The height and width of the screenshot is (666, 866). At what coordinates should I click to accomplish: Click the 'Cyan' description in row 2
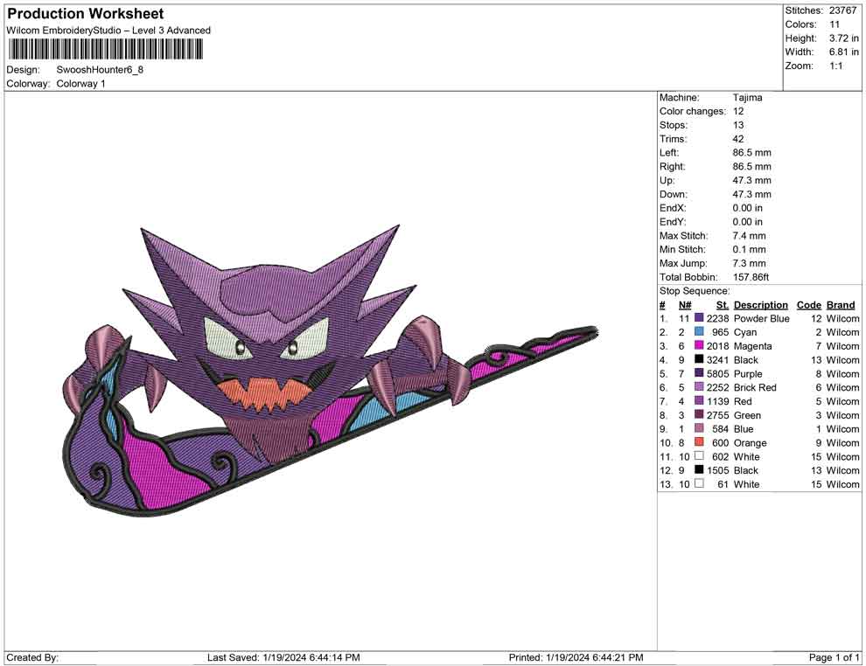[745, 332]
